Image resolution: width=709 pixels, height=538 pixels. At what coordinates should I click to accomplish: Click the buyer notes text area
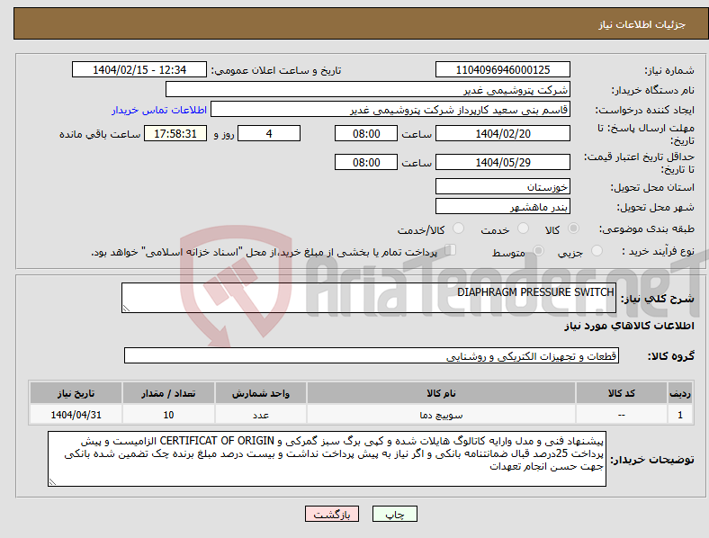coord(327,459)
